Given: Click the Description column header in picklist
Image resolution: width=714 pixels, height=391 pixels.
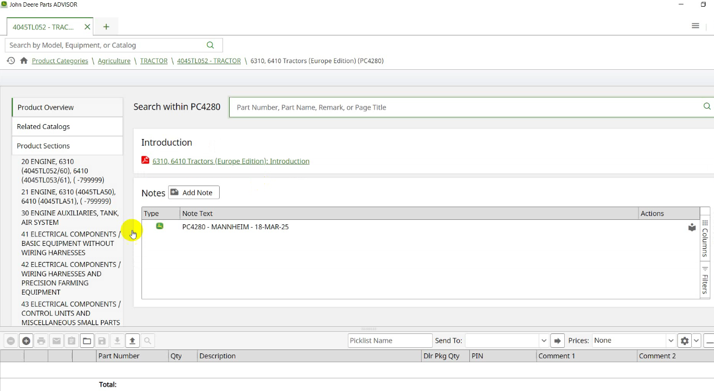Looking at the screenshot, I should tap(309, 356).
